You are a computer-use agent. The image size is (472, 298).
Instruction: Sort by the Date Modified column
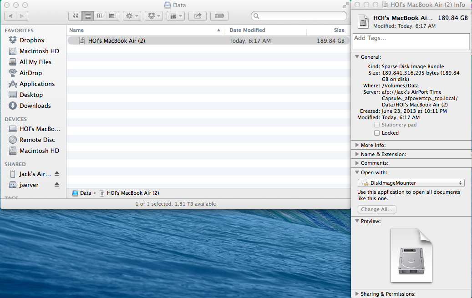[x=265, y=30]
